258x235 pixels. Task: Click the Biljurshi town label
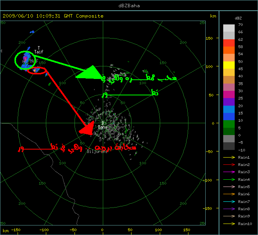[97, 151]
